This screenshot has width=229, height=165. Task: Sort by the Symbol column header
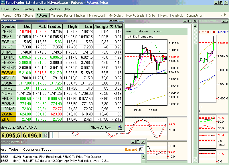pyautogui.click(x=9, y=26)
